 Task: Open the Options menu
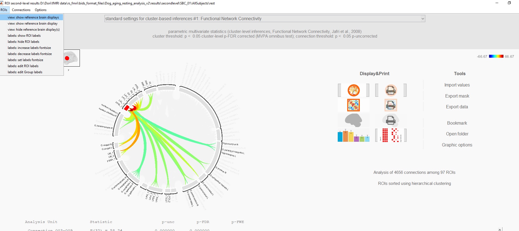coord(41,10)
